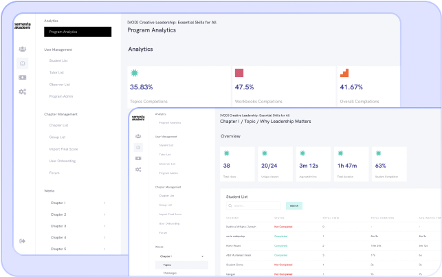Select the highlighted book icon in front window sidebar
This screenshot has height=277, width=442.
138,147
